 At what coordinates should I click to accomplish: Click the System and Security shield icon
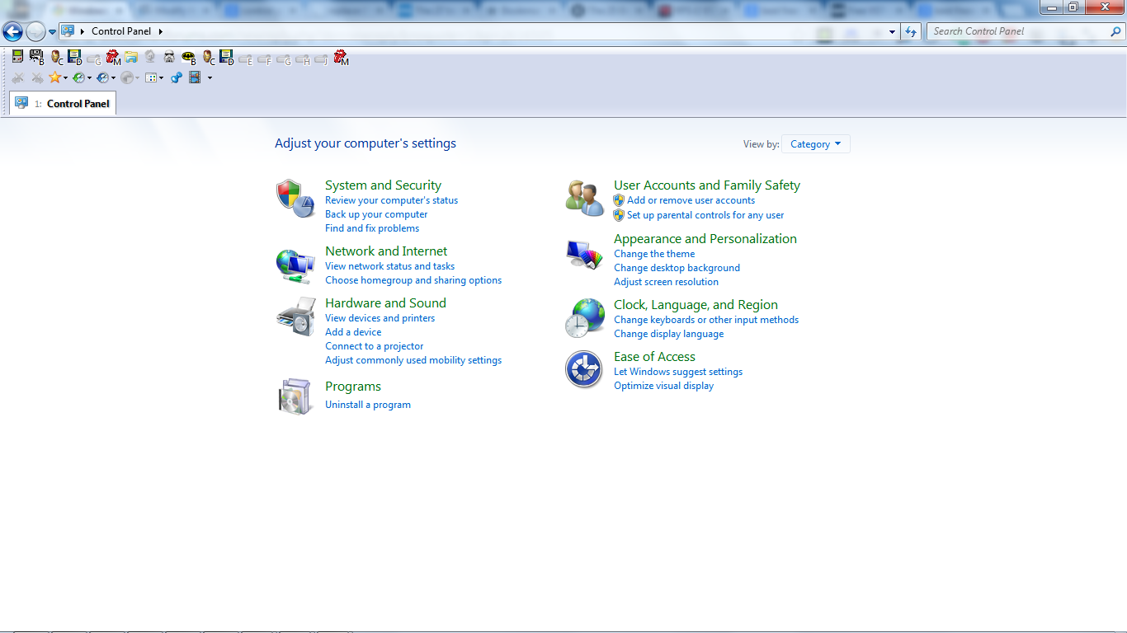tap(295, 198)
